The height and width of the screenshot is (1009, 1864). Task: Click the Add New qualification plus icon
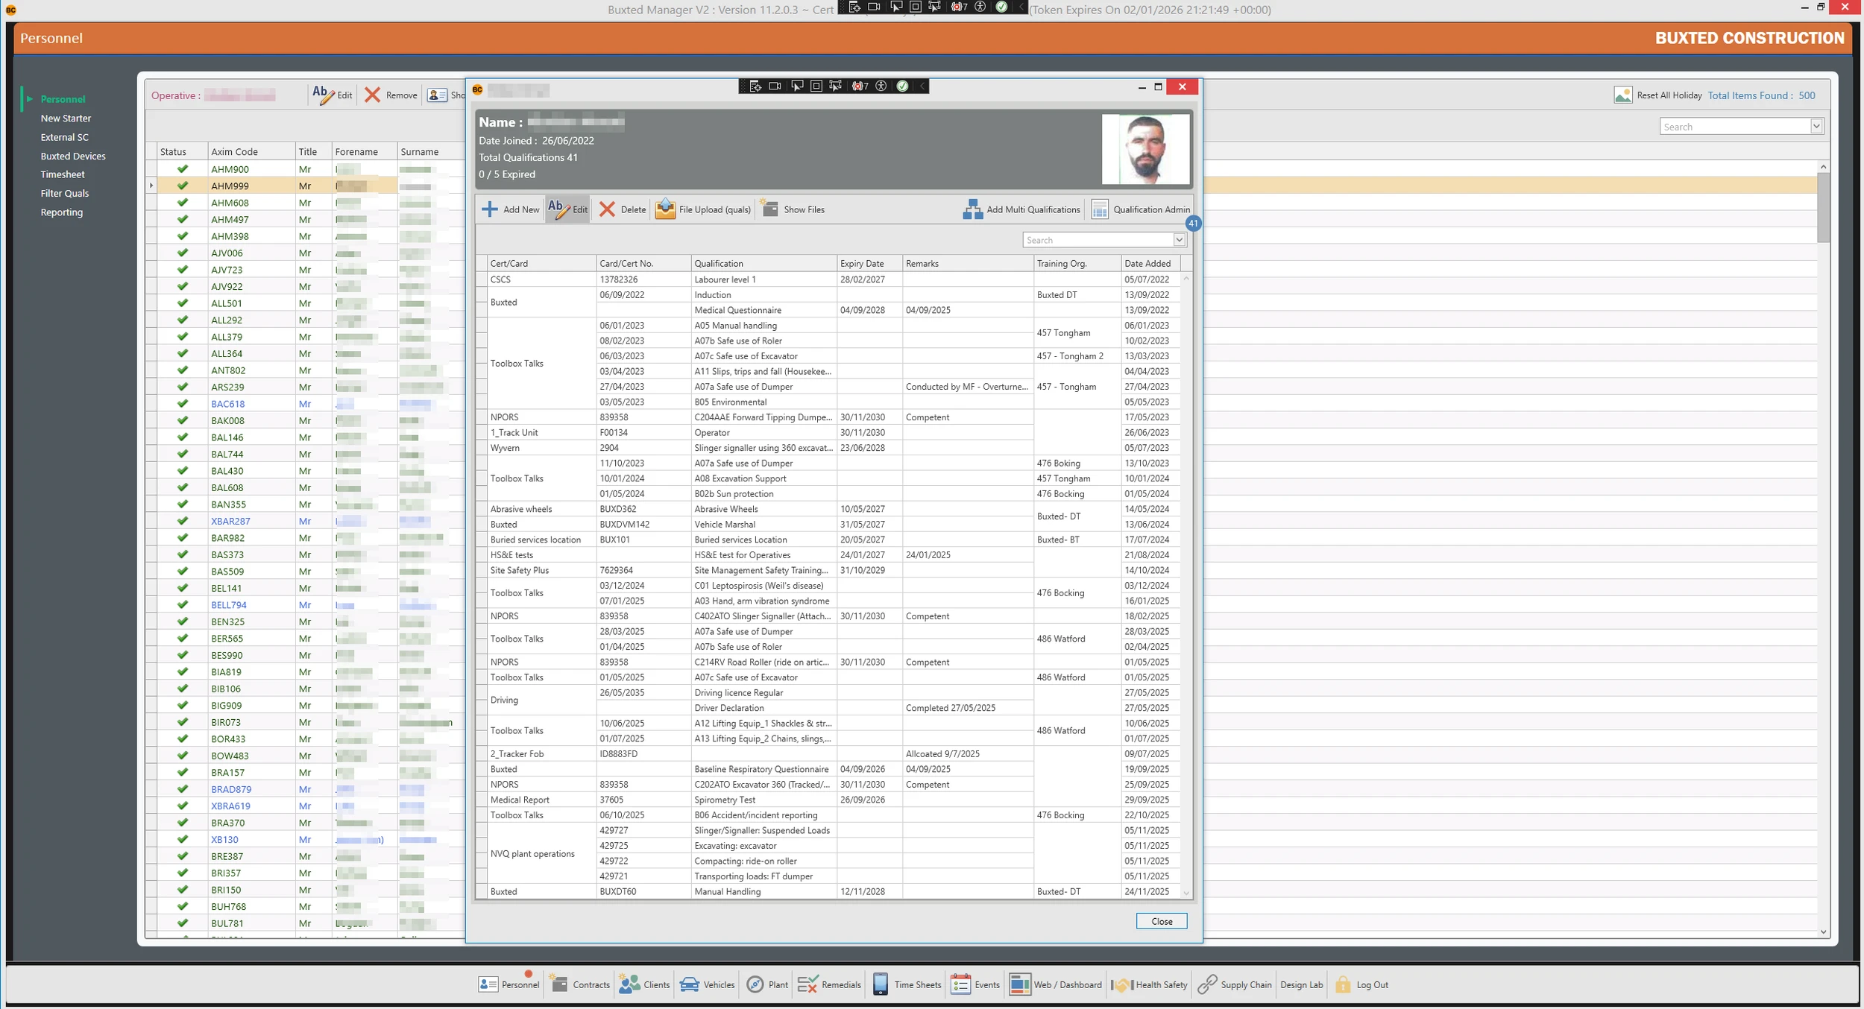(490, 209)
